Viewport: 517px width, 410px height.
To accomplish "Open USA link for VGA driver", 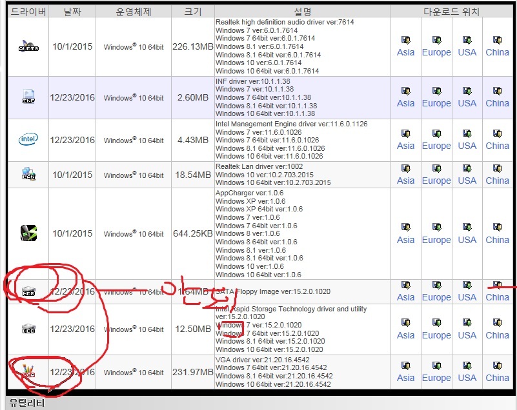I will [x=467, y=378].
